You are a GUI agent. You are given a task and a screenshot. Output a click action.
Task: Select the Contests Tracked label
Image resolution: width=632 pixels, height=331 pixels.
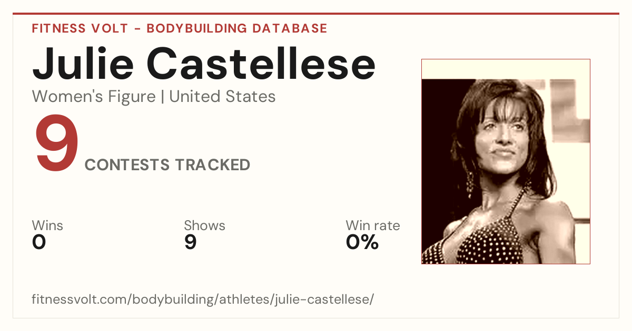167,165
